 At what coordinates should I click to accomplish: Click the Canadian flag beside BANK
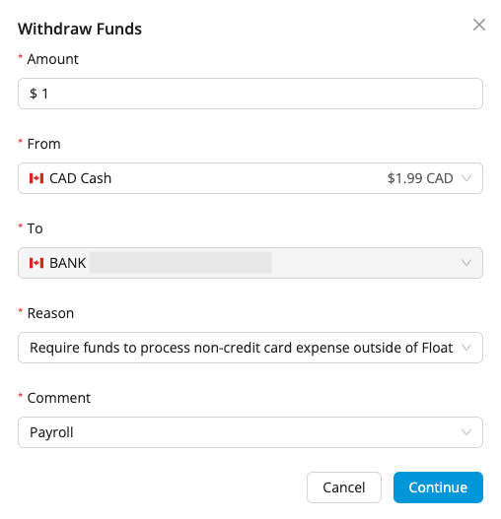(x=36, y=263)
